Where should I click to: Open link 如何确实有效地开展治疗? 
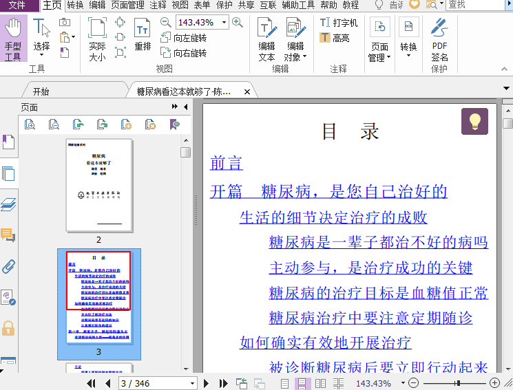pos(325,343)
